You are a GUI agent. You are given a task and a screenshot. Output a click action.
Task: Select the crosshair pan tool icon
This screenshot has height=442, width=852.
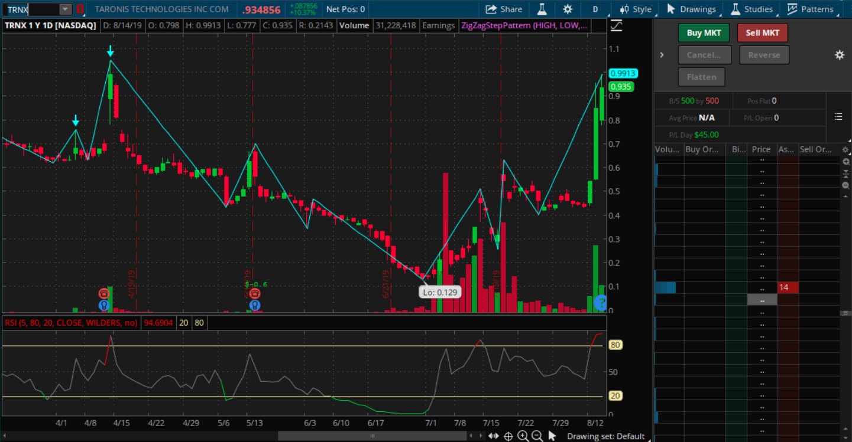508,437
